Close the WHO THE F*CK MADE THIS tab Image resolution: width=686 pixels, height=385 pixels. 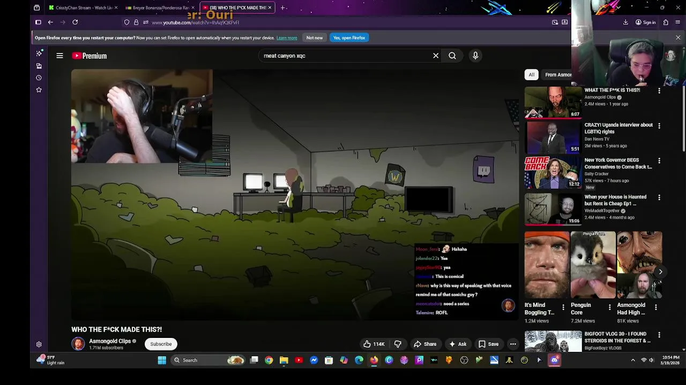(x=270, y=8)
